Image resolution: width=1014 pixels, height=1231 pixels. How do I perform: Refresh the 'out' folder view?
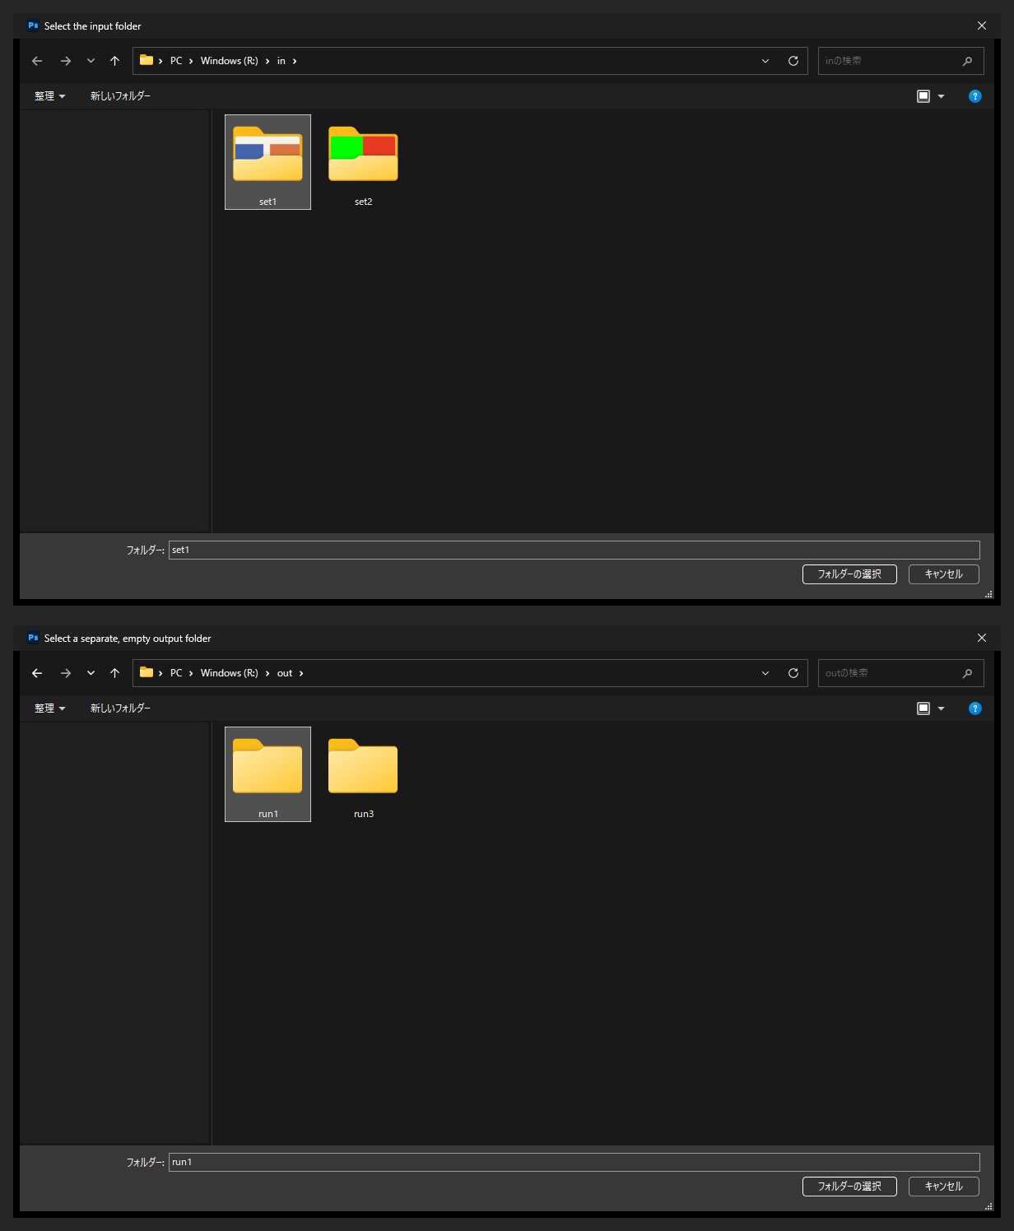(x=793, y=673)
